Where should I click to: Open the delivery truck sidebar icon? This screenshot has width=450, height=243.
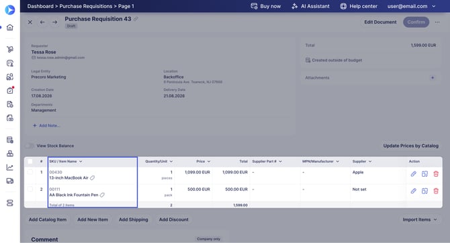pos(10,181)
